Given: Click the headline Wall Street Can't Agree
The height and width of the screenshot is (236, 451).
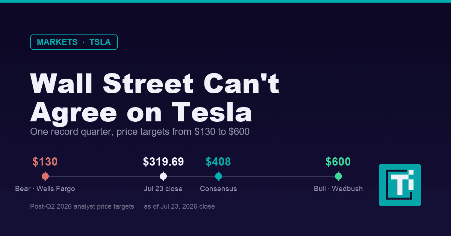Looking at the screenshot, I should (154, 98).
